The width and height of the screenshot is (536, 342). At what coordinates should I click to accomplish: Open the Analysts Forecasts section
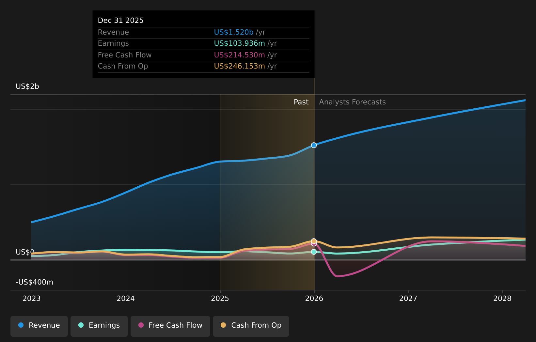352,102
